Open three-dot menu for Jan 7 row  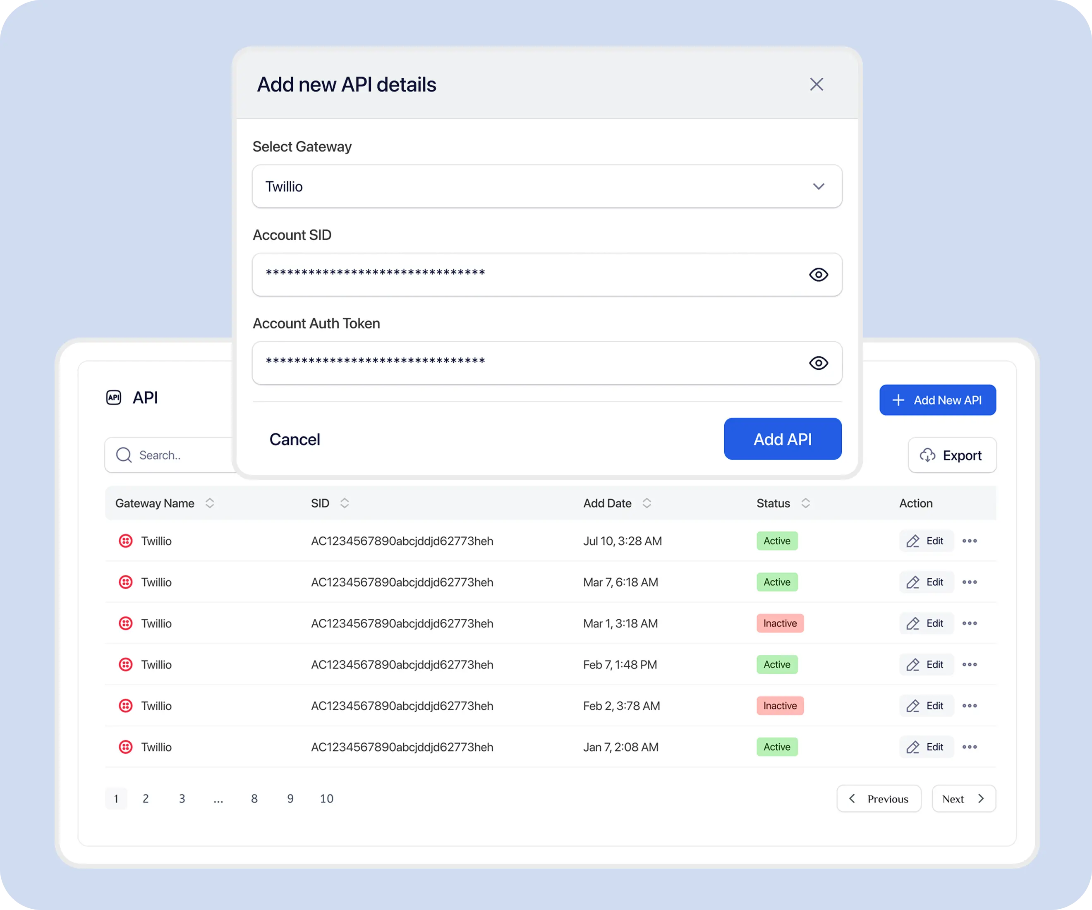click(x=969, y=747)
